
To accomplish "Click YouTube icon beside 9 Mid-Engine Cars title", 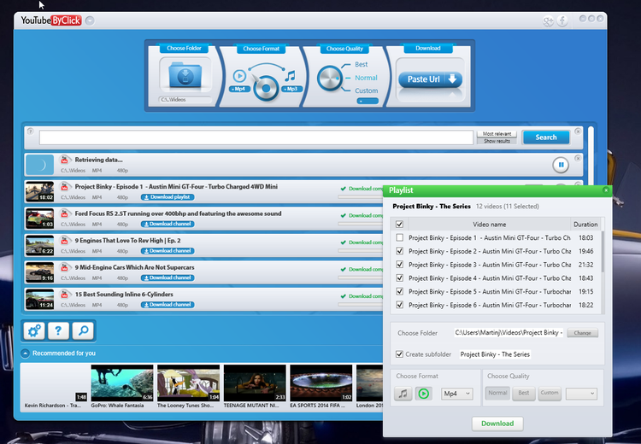I will click(64, 267).
